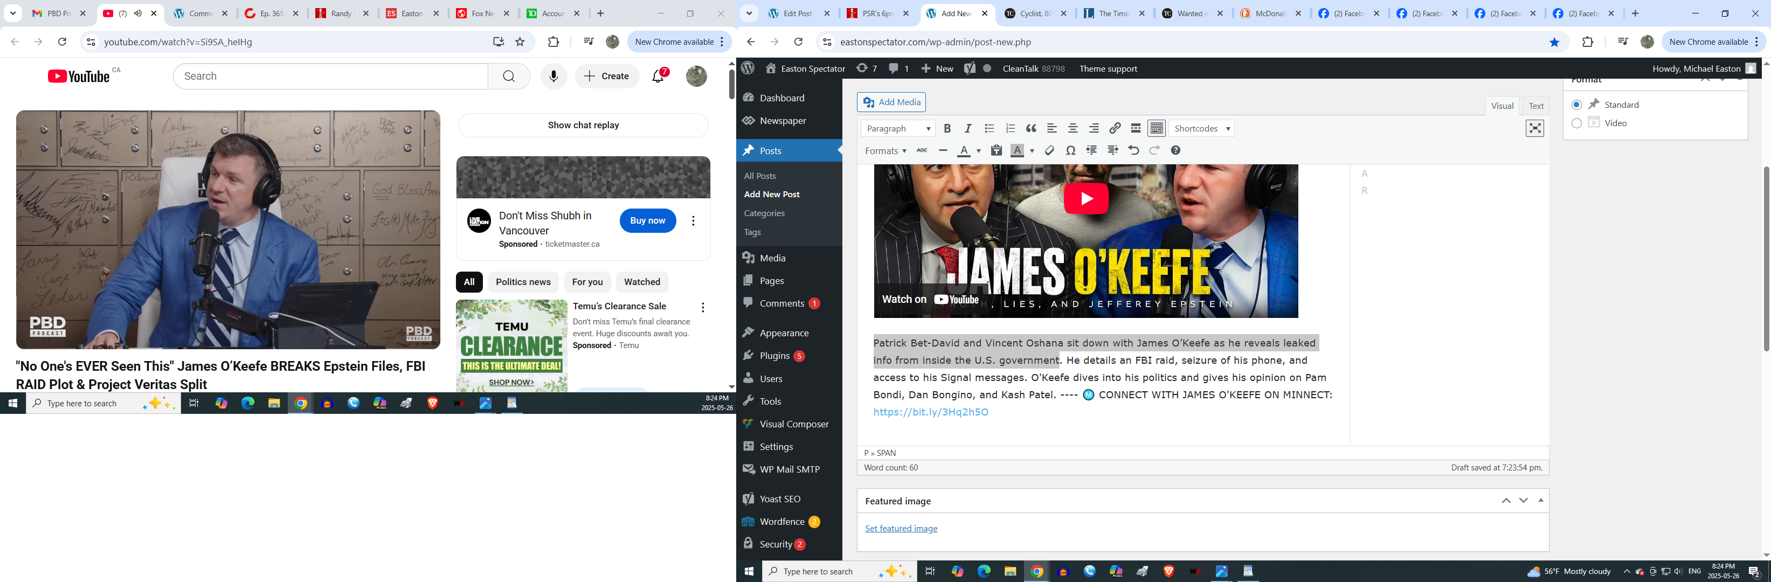
Task: Undo the last editor change
Action: pos(1133,150)
